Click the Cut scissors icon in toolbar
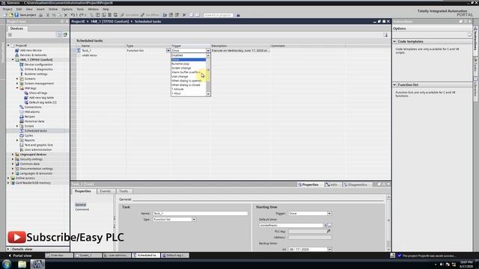 click(x=48, y=15)
